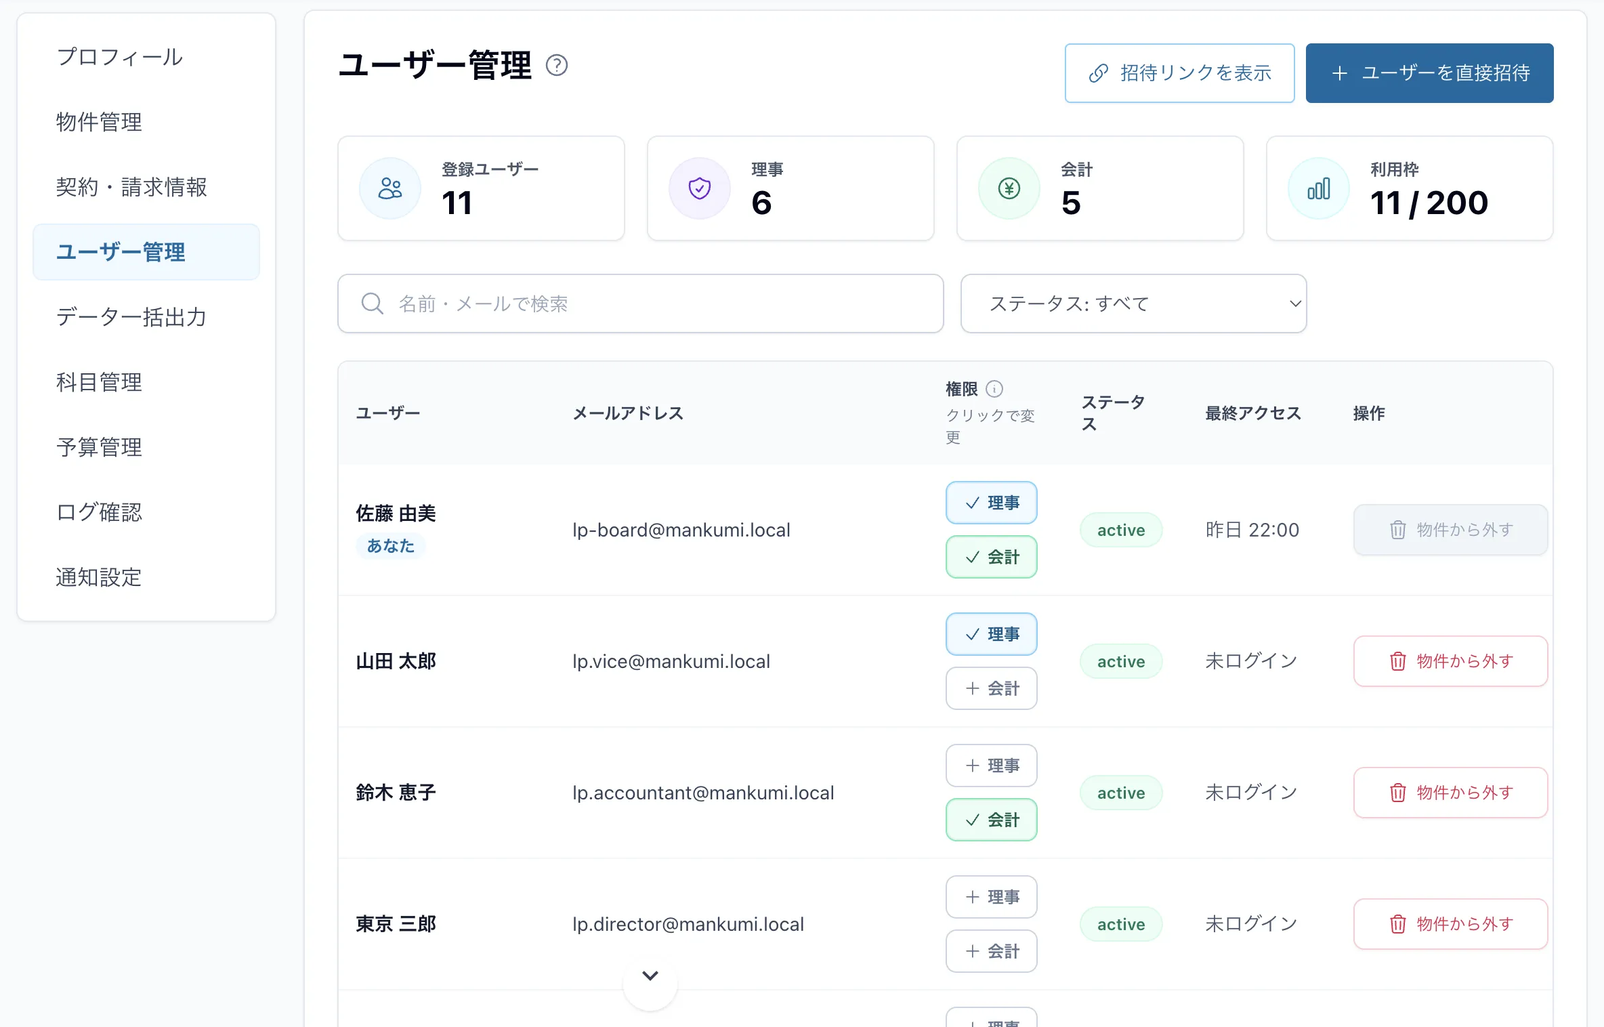Click email lp.director@mankumi.local
The width and height of the screenshot is (1604, 1027).
click(x=688, y=924)
